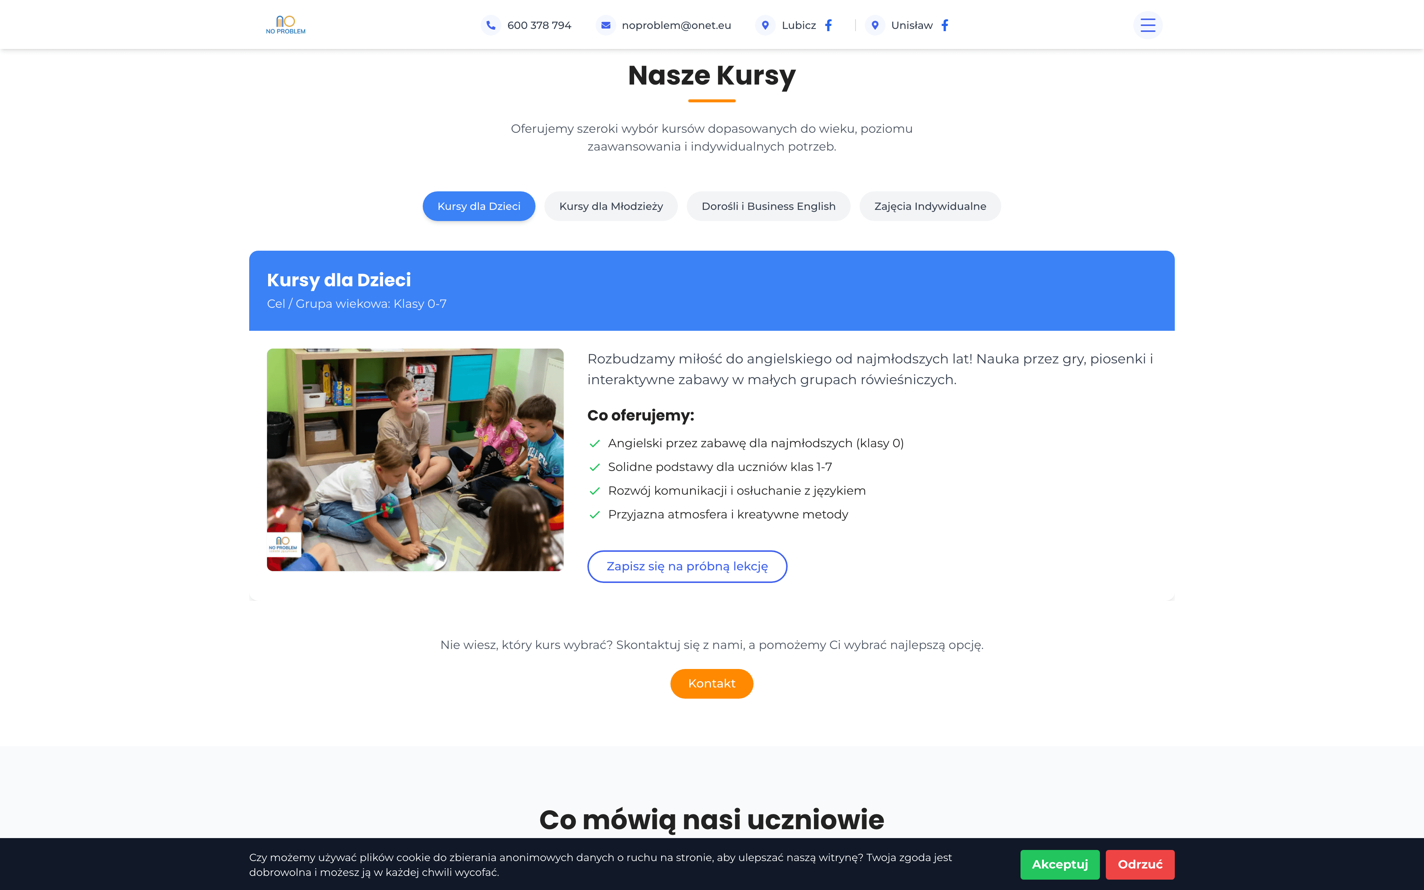Click the 'Oferujemy szeroki wybór kursów' intro text
This screenshot has height=890, width=1424.
711,137
